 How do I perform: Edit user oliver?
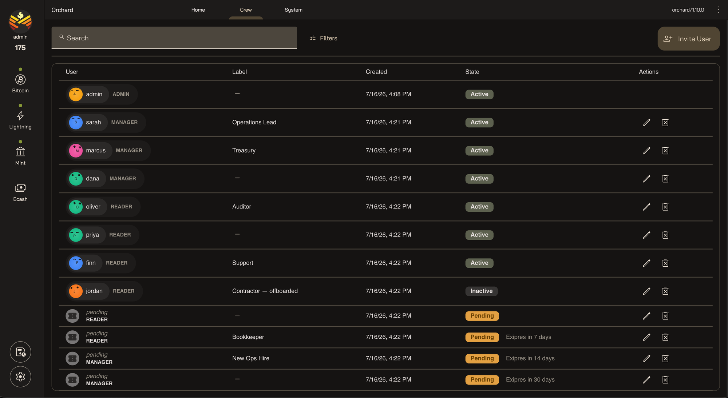646,207
